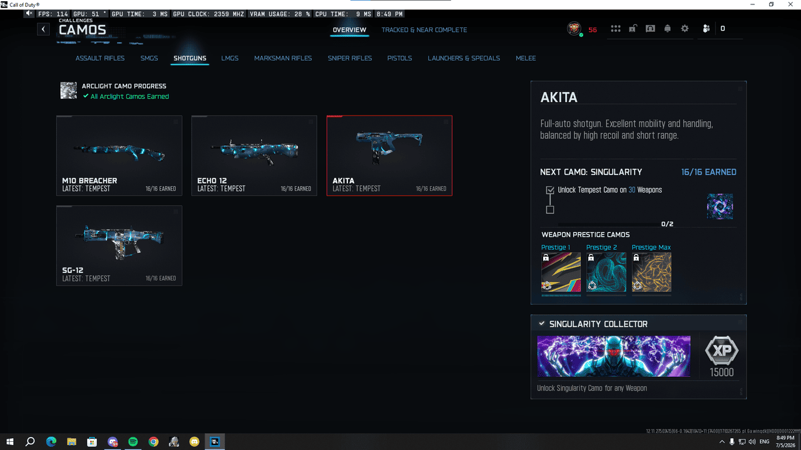Open the headset icon in top bar
801x450 pixels.
pos(650,29)
